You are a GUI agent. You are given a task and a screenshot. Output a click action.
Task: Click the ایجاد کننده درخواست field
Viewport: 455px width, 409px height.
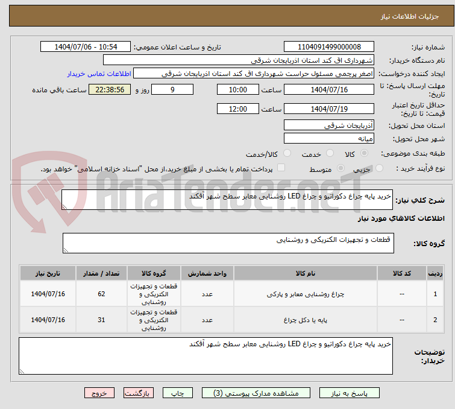pyautogui.click(x=254, y=74)
